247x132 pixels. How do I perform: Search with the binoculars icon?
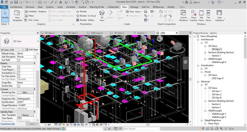187,2
